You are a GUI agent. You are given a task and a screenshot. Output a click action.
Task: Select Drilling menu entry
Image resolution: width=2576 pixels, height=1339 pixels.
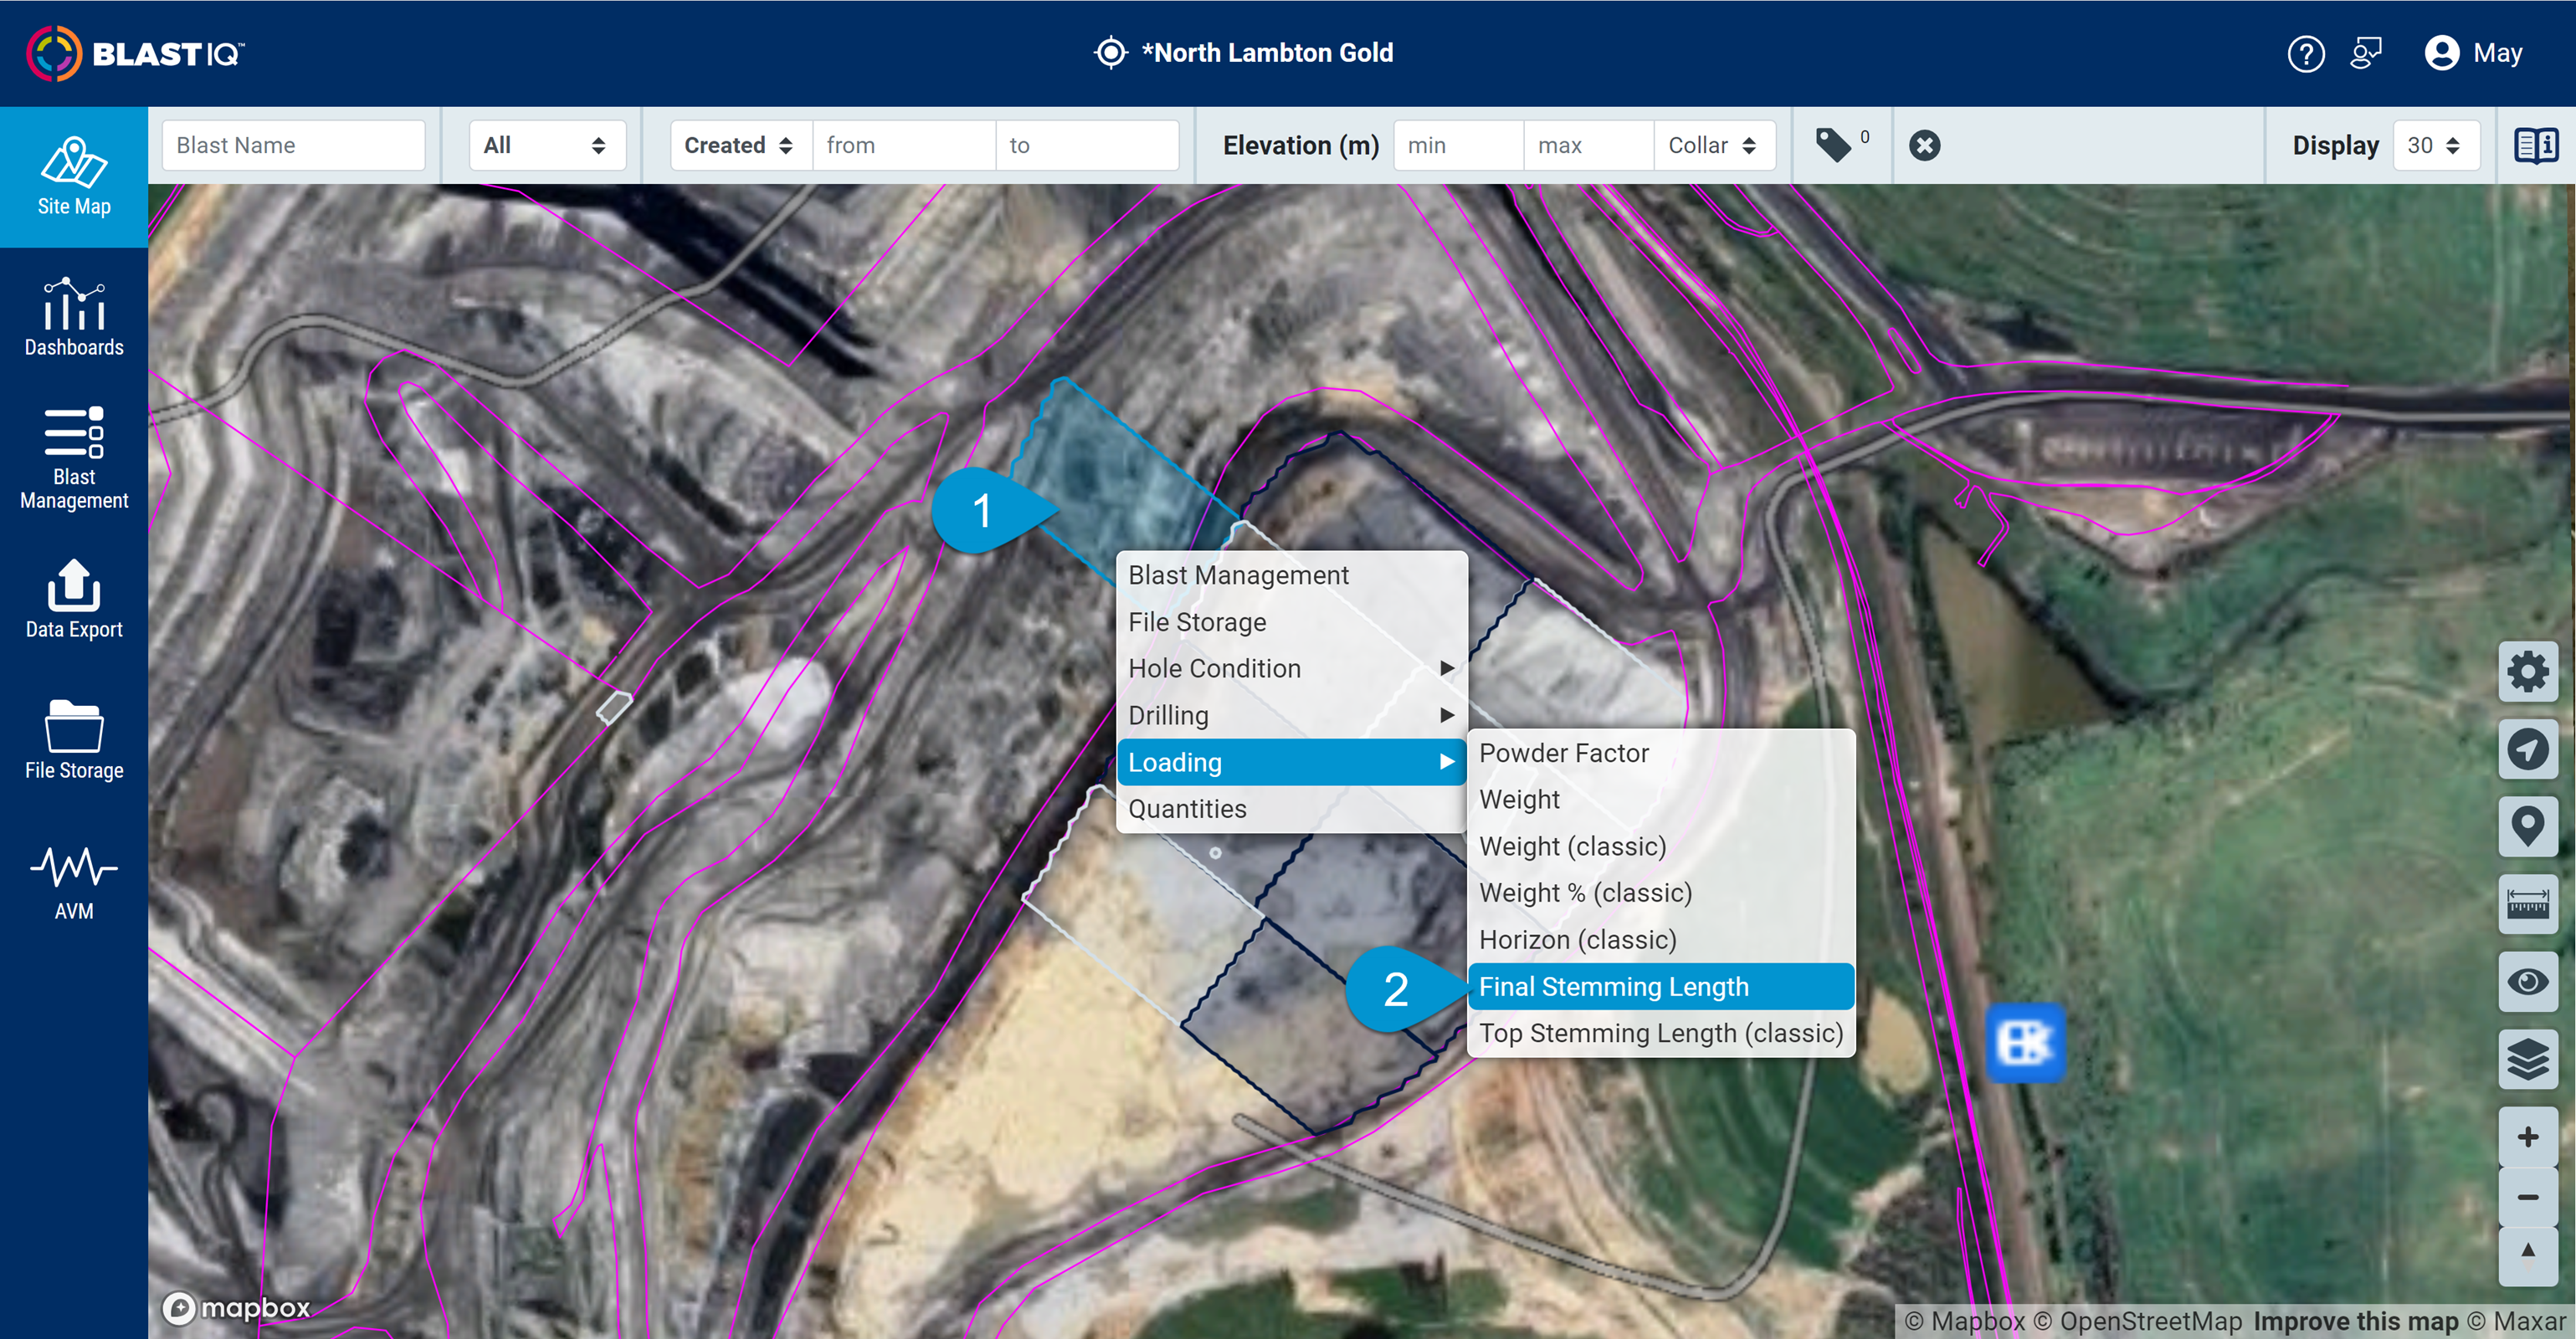(x=1291, y=714)
